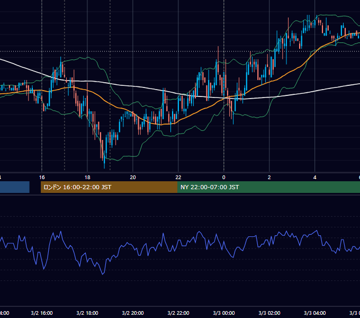360x318 pixels.
Task: Click hour label '22' under price chart
Action: point(178,178)
